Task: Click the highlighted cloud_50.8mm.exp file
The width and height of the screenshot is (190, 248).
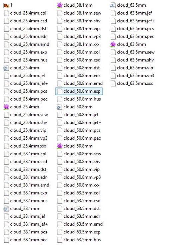Action: tap(79, 91)
